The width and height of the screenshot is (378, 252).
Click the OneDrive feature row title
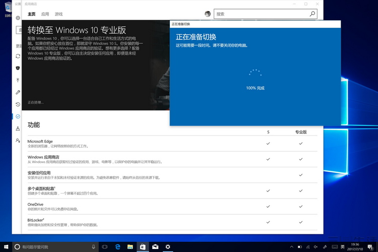point(35,204)
